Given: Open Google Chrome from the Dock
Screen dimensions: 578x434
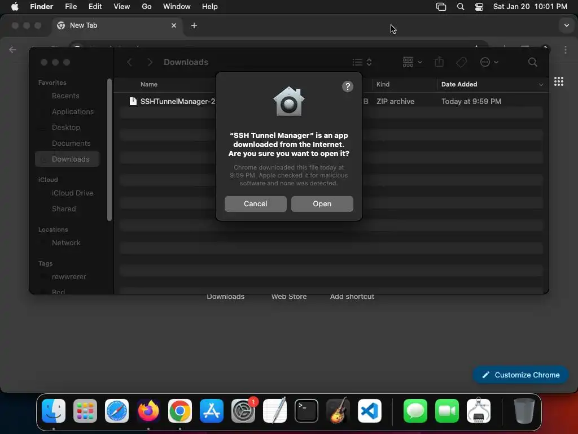Looking at the screenshot, I should [x=180, y=411].
